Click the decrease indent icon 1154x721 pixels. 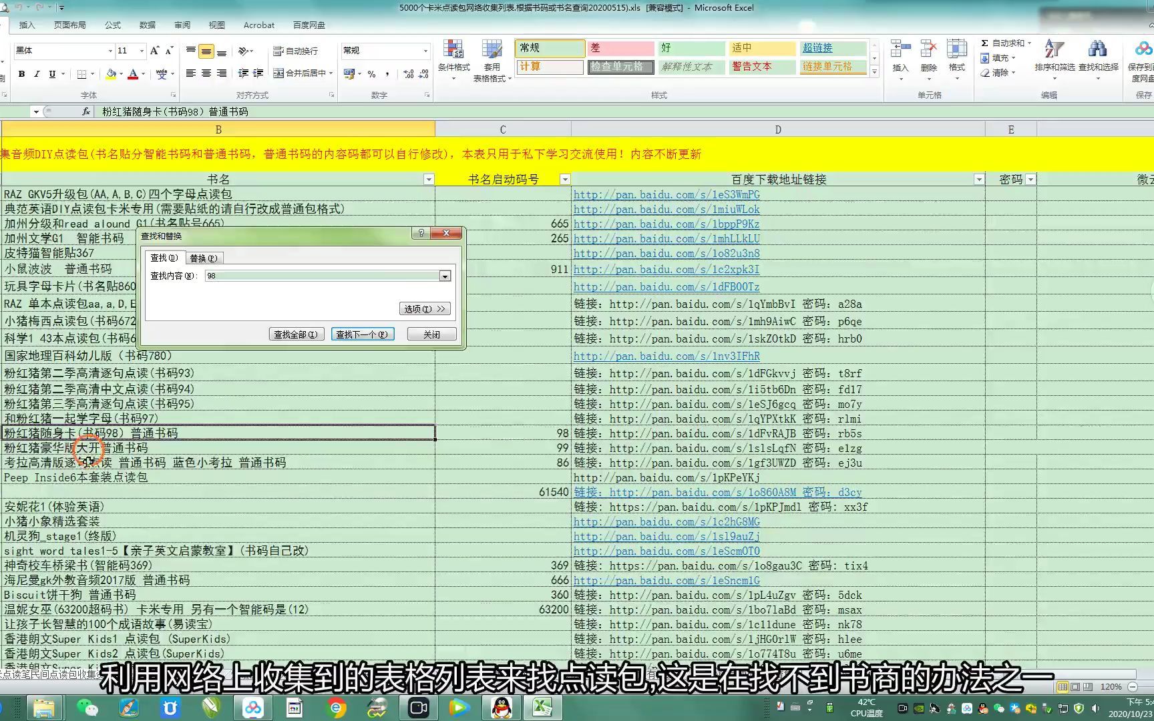[243, 73]
